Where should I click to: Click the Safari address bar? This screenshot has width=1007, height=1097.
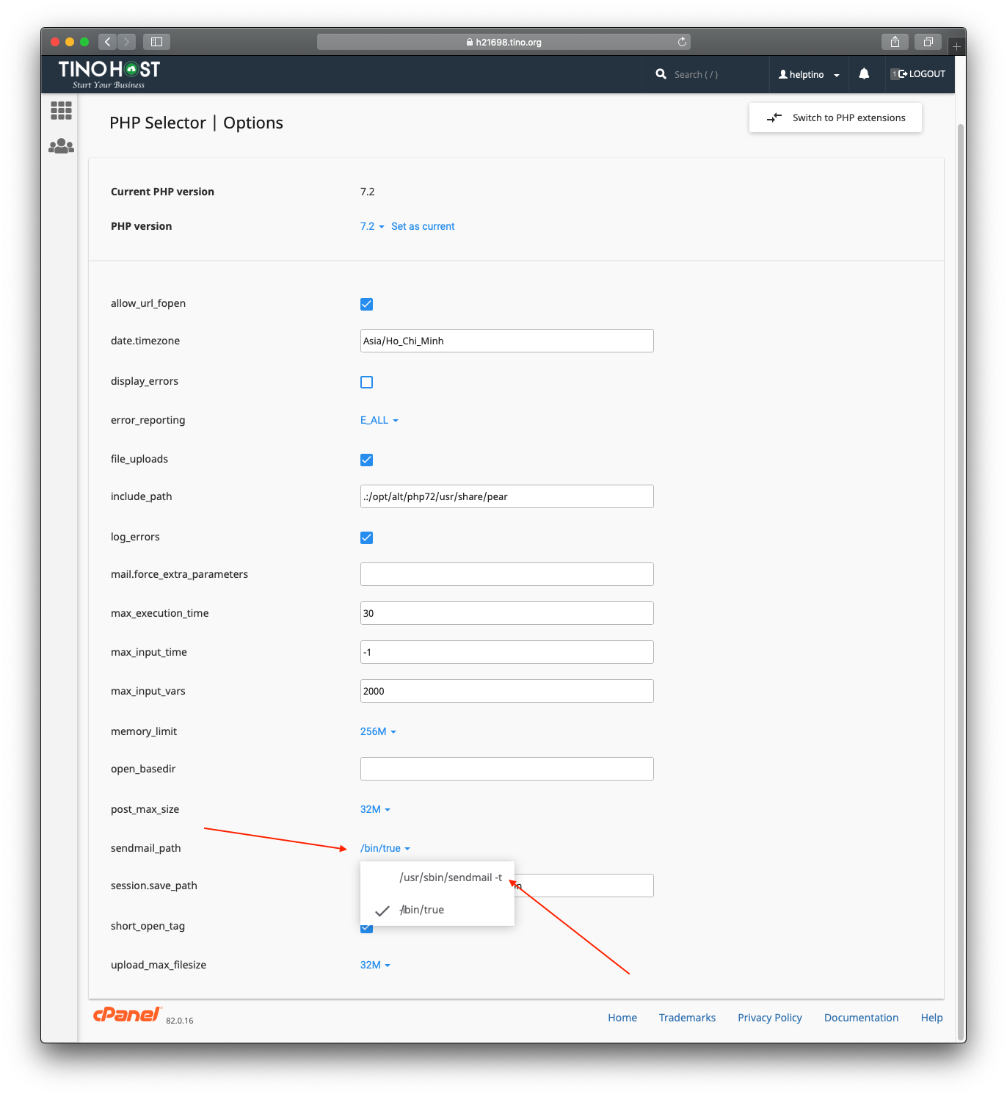click(503, 42)
